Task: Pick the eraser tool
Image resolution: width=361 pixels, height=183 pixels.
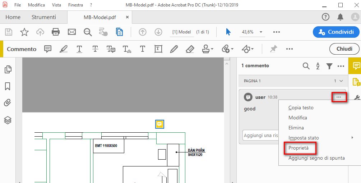Action: [190, 49]
